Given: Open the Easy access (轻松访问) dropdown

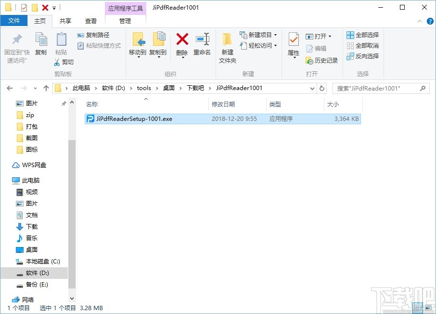Looking at the screenshot, I should tap(258, 46).
